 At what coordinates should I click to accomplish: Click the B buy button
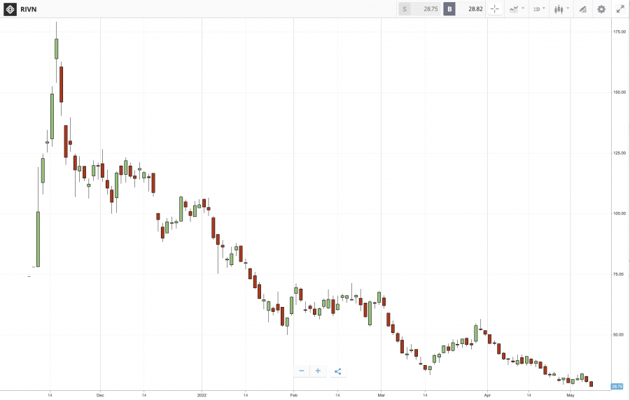[x=449, y=9]
